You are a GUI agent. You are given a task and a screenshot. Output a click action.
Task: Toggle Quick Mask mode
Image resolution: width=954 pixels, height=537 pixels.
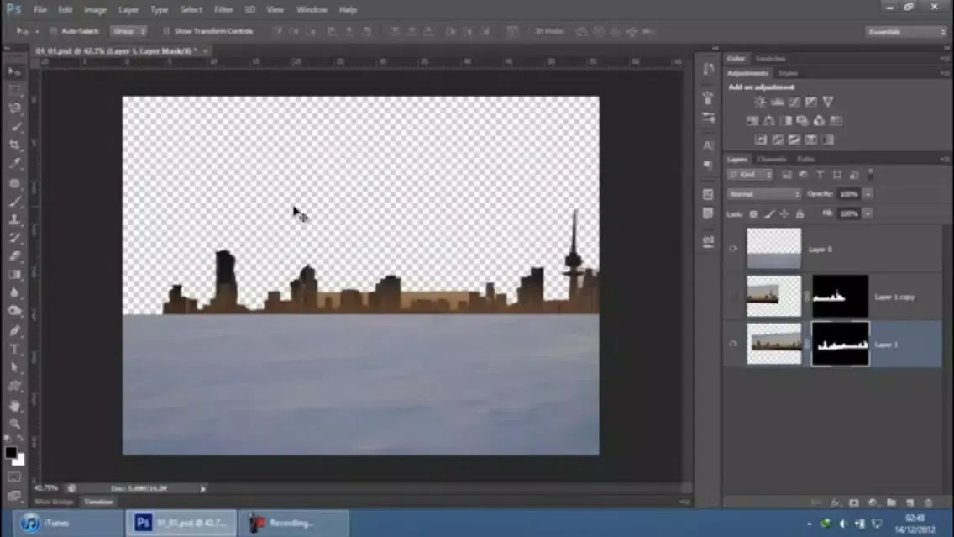pos(14,476)
